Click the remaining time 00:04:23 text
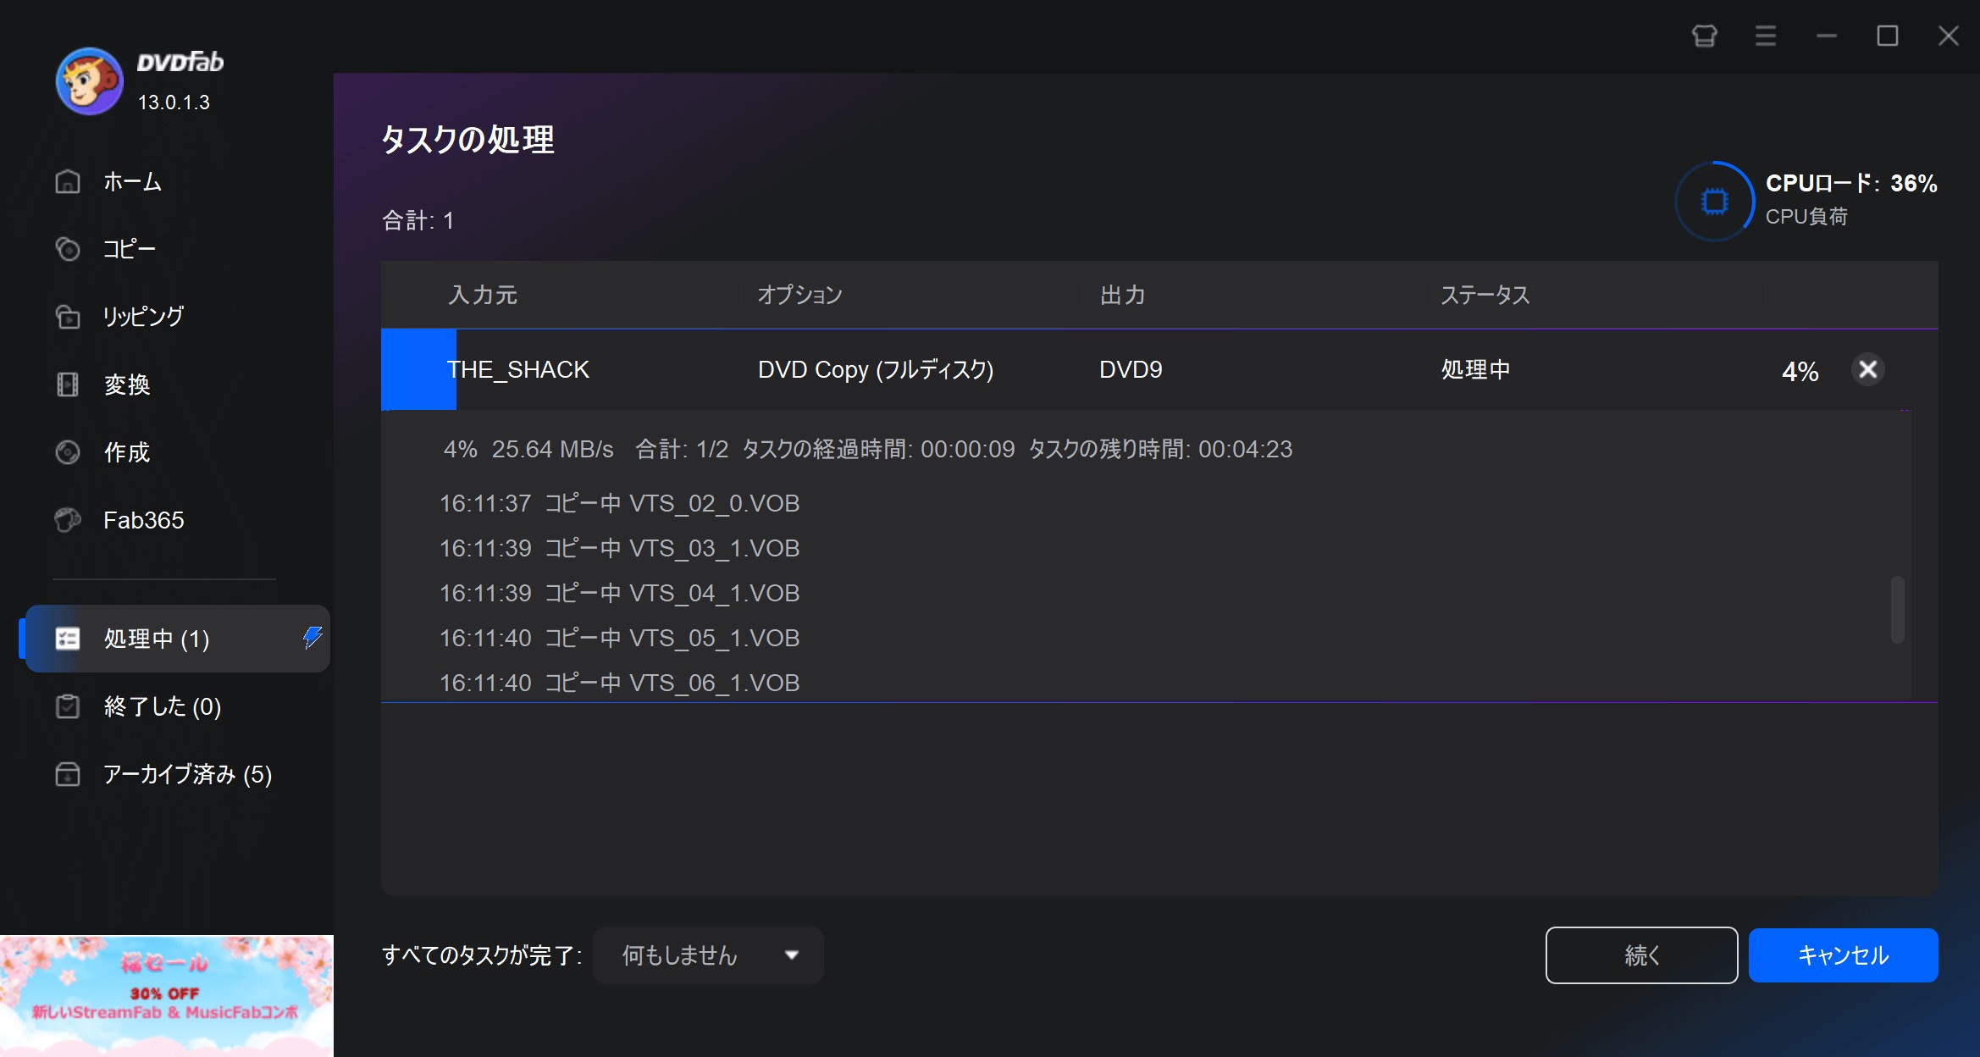 tap(1245, 449)
